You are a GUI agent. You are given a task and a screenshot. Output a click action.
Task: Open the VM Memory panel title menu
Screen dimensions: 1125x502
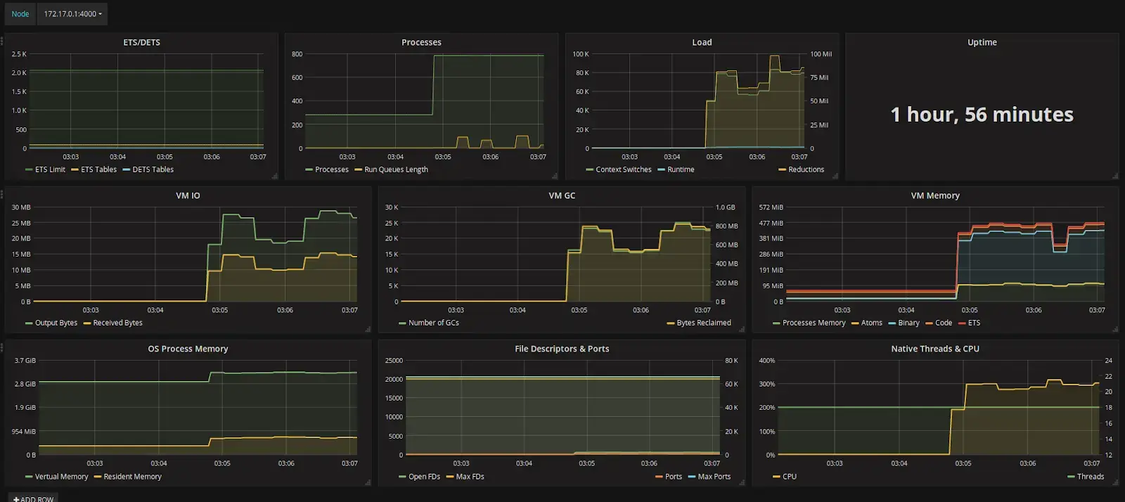[x=935, y=195]
